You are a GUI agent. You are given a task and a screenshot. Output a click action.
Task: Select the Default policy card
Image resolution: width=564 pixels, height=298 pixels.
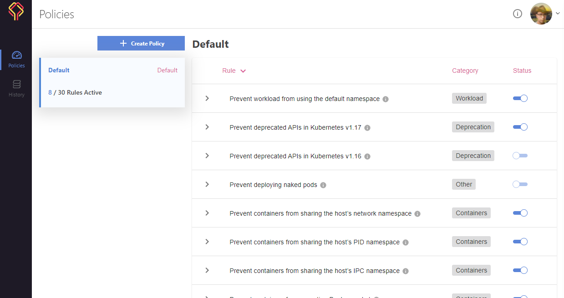112,82
